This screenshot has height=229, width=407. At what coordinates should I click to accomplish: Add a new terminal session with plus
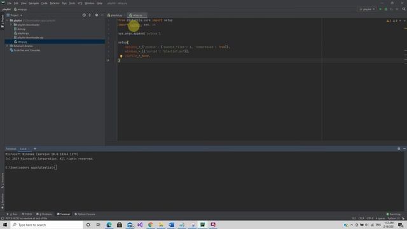35,149
